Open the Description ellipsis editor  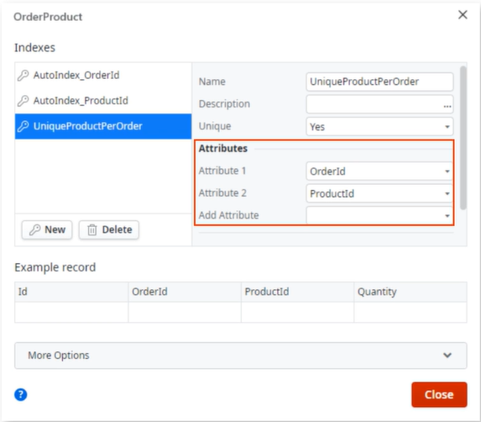tap(447, 106)
